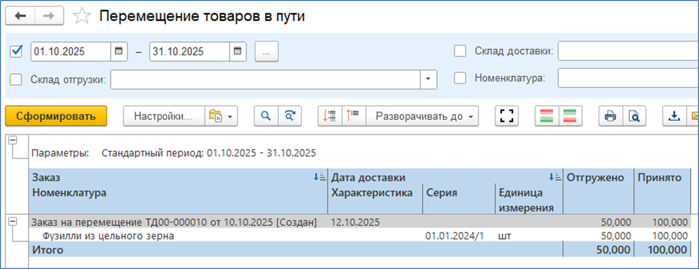The width and height of the screenshot is (699, 269).
Task: Click the print report icon
Action: click(610, 116)
